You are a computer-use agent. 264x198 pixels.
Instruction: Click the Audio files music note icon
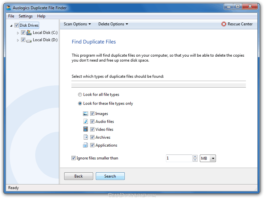[86, 121]
